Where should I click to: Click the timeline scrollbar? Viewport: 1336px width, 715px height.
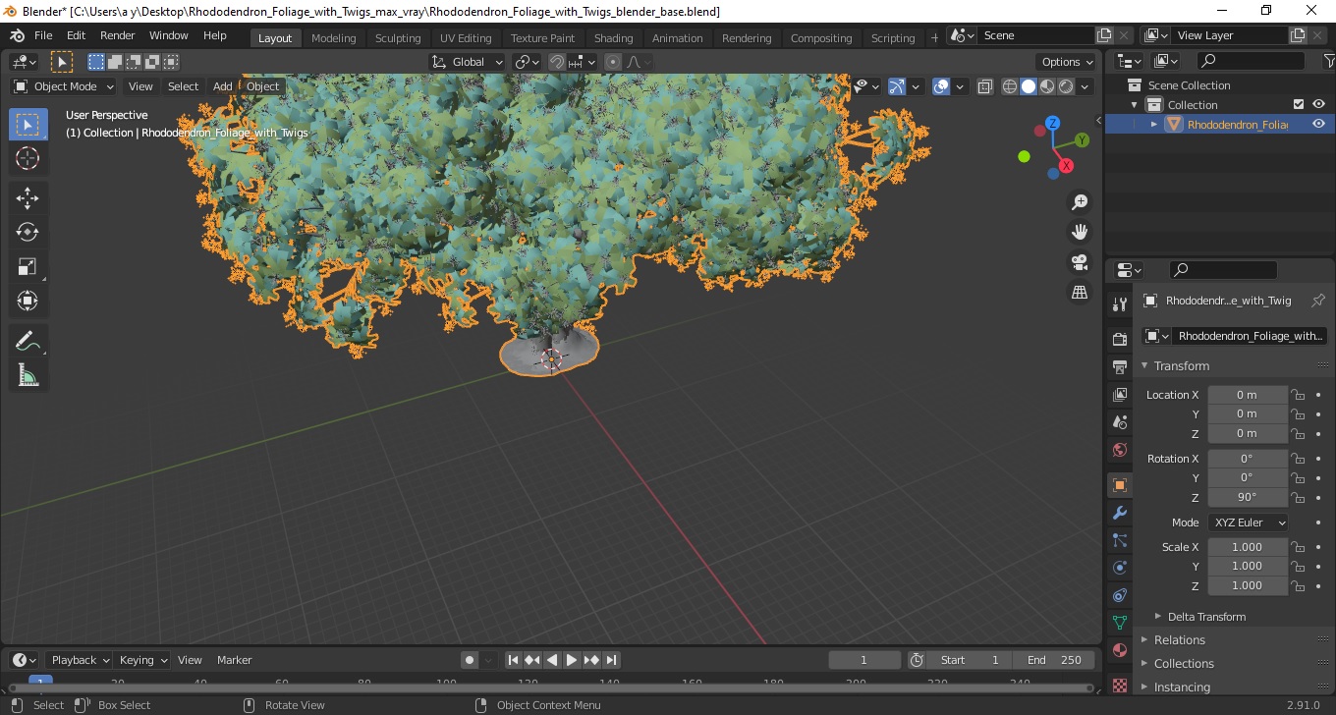pos(550,687)
